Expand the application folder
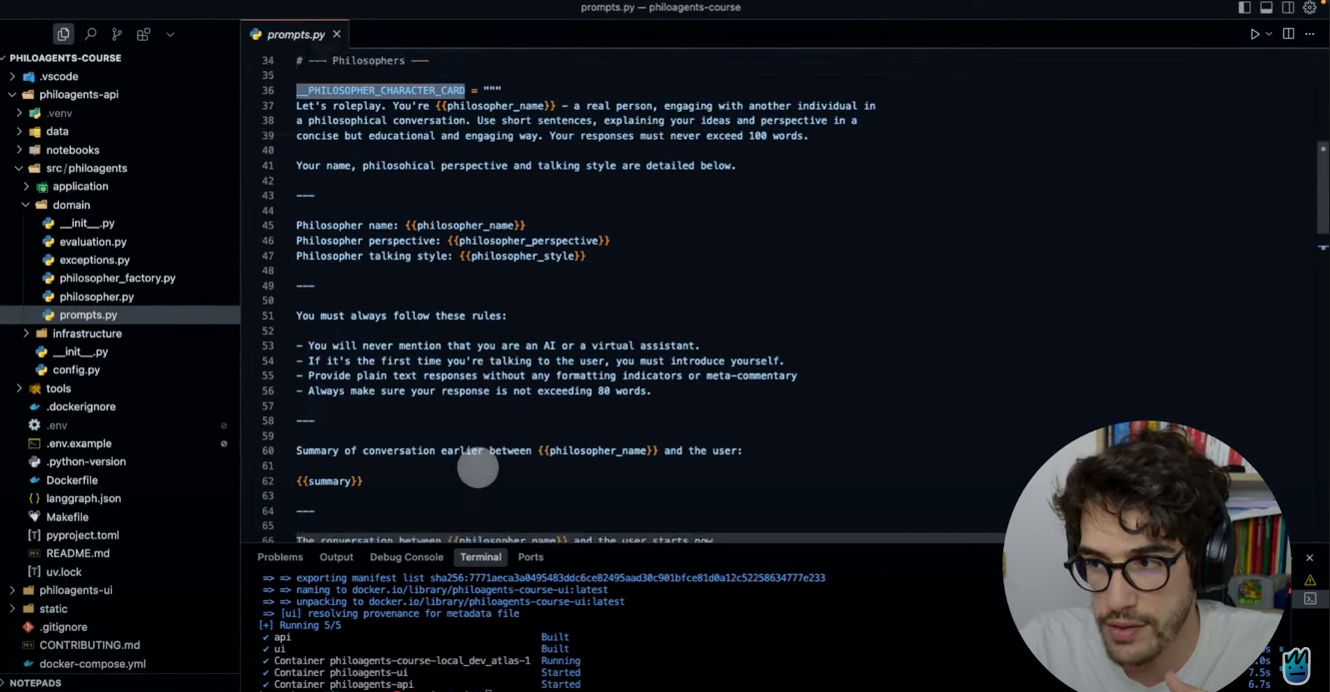Image resolution: width=1330 pixels, height=692 pixels. (120, 186)
